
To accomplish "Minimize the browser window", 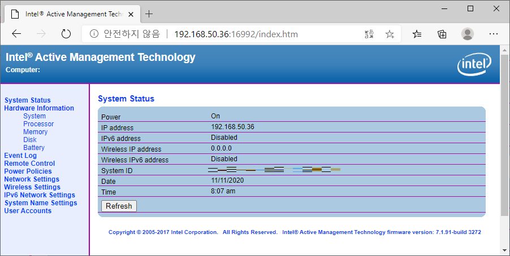I will pos(444,9).
